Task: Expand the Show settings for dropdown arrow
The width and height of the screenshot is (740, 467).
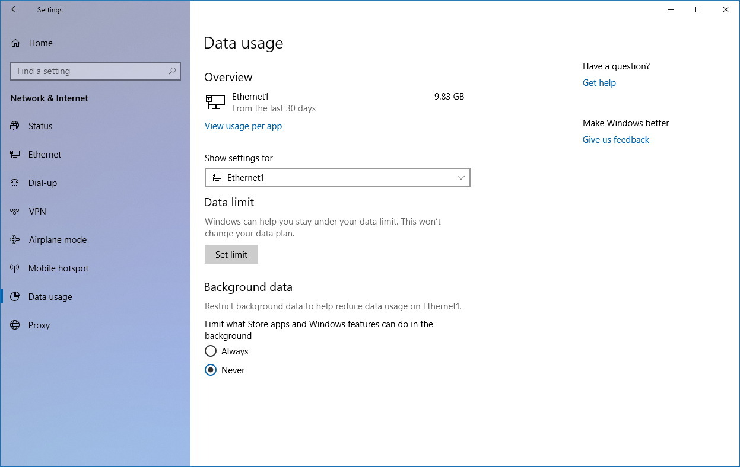Action: (x=461, y=178)
